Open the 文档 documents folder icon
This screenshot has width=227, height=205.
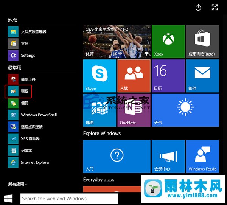(13, 43)
